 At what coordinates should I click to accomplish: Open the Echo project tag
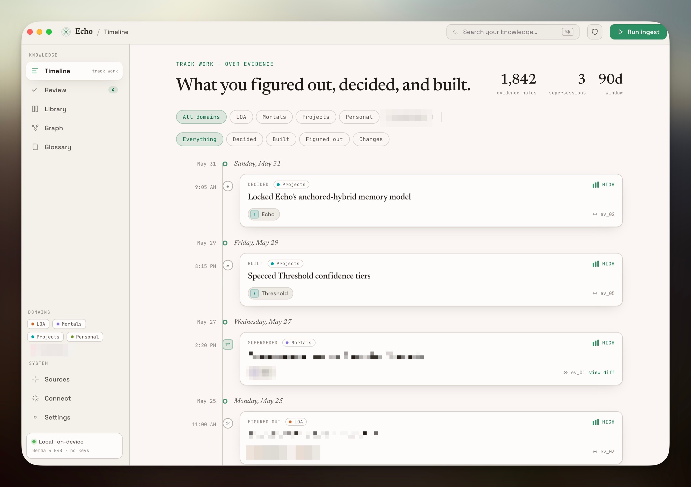[x=264, y=214]
